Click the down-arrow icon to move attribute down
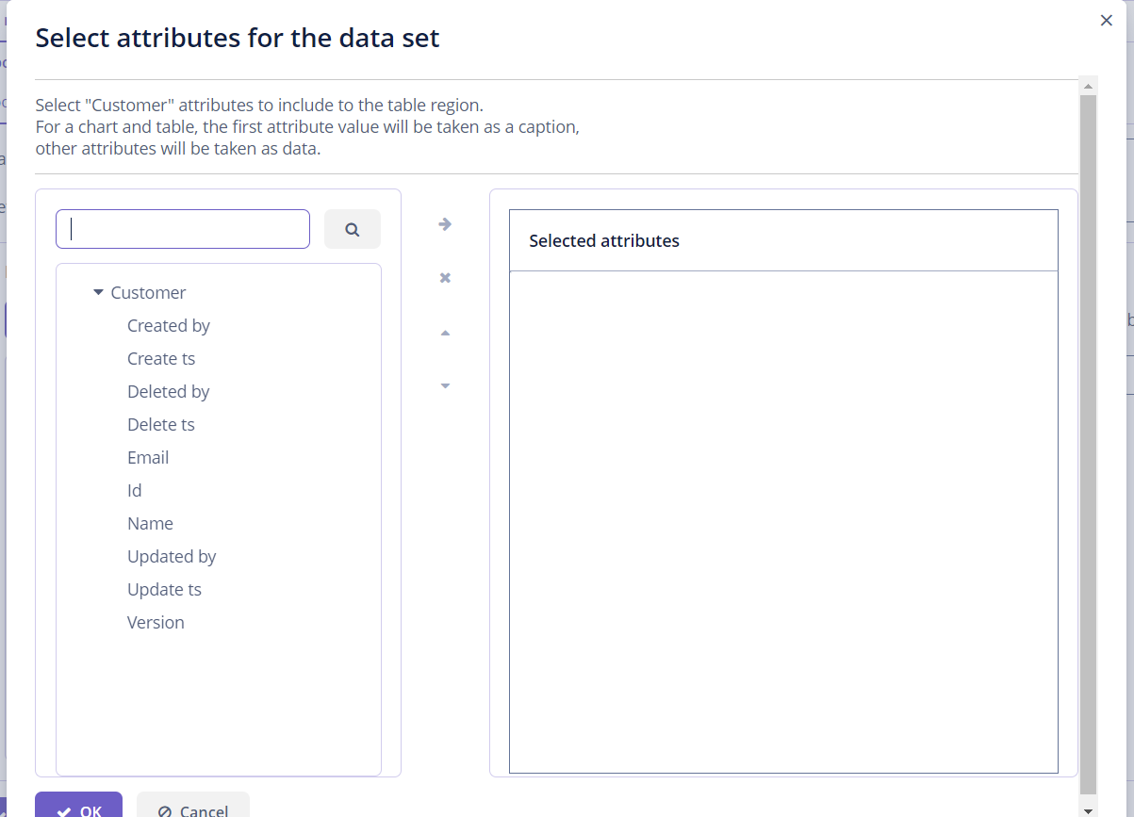This screenshot has height=817, width=1134. pyautogui.click(x=444, y=385)
